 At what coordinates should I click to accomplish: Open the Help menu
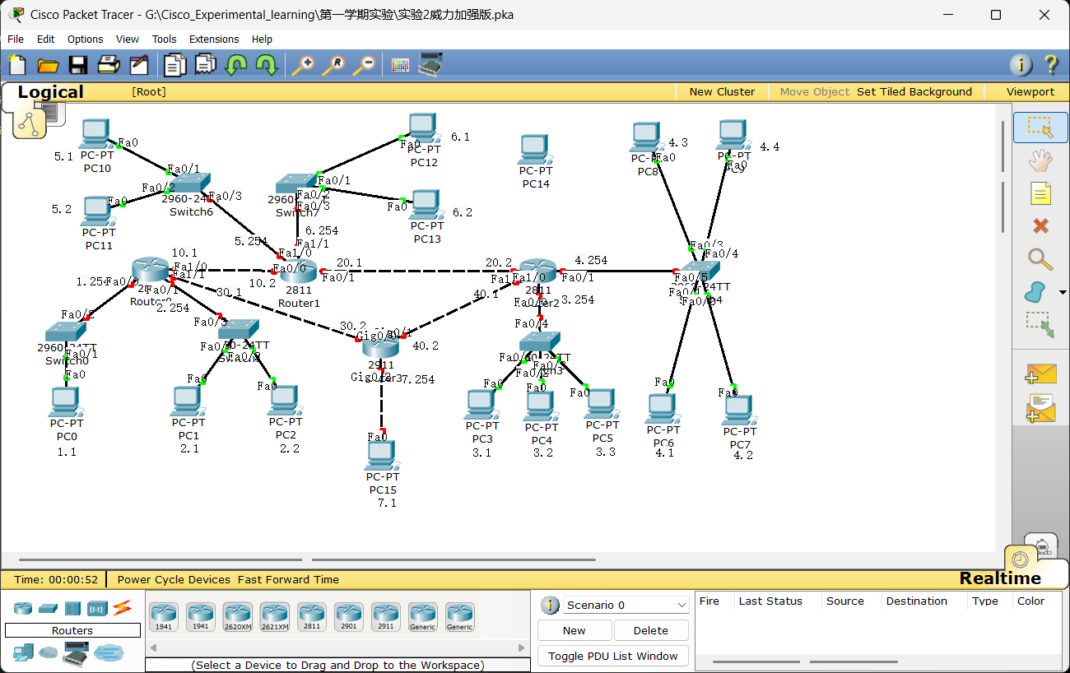(x=262, y=39)
